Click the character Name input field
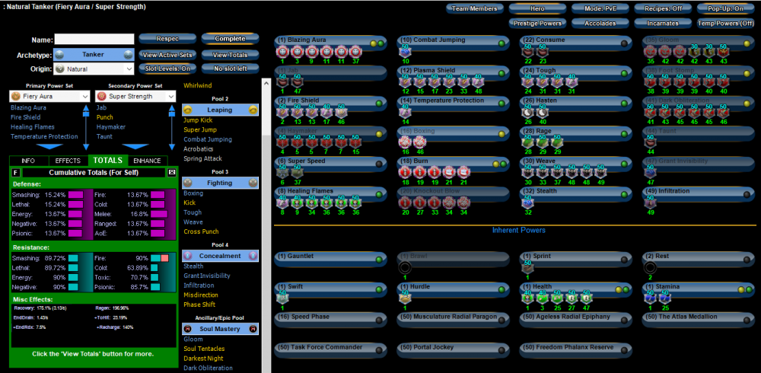This screenshot has width=761, height=373. click(x=94, y=40)
